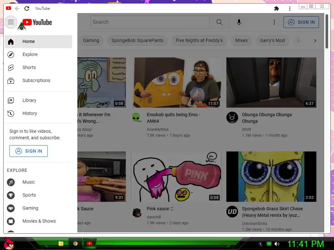Open file manager taskbar icon

click(61, 243)
